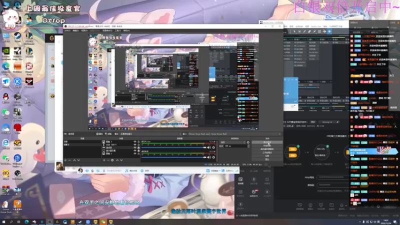The height and width of the screenshot is (225, 400).
Task: Open Steam desktop shortcut
Action: point(17,36)
